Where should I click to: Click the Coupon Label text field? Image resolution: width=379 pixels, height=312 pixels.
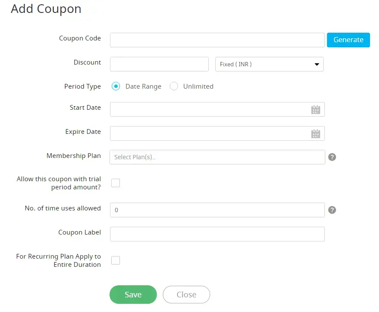point(217,234)
